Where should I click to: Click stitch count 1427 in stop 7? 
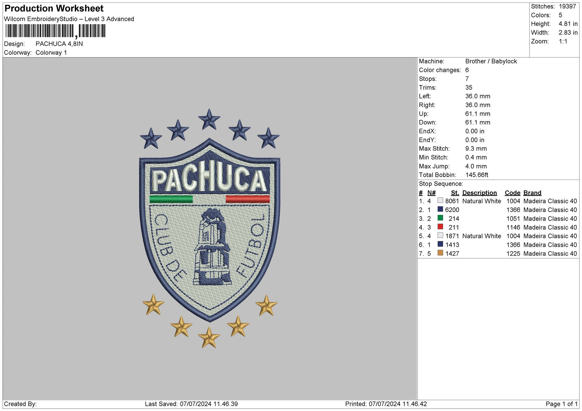(x=452, y=254)
